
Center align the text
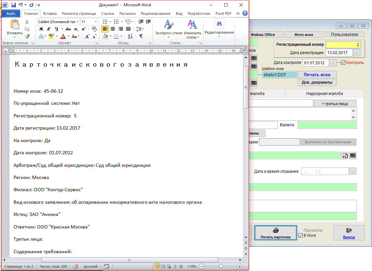[113, 29]
